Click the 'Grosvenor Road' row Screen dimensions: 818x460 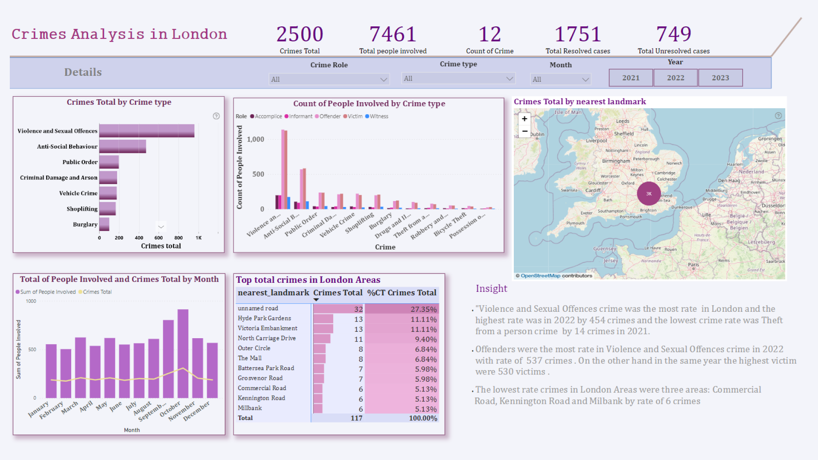(x=337, y=378)
